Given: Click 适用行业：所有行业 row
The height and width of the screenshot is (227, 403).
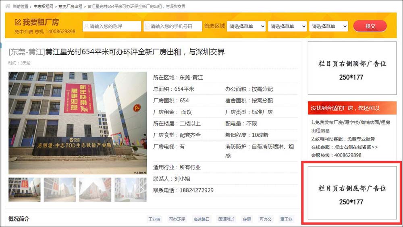Looking at the screenshot, I should (x=225, y=167).
